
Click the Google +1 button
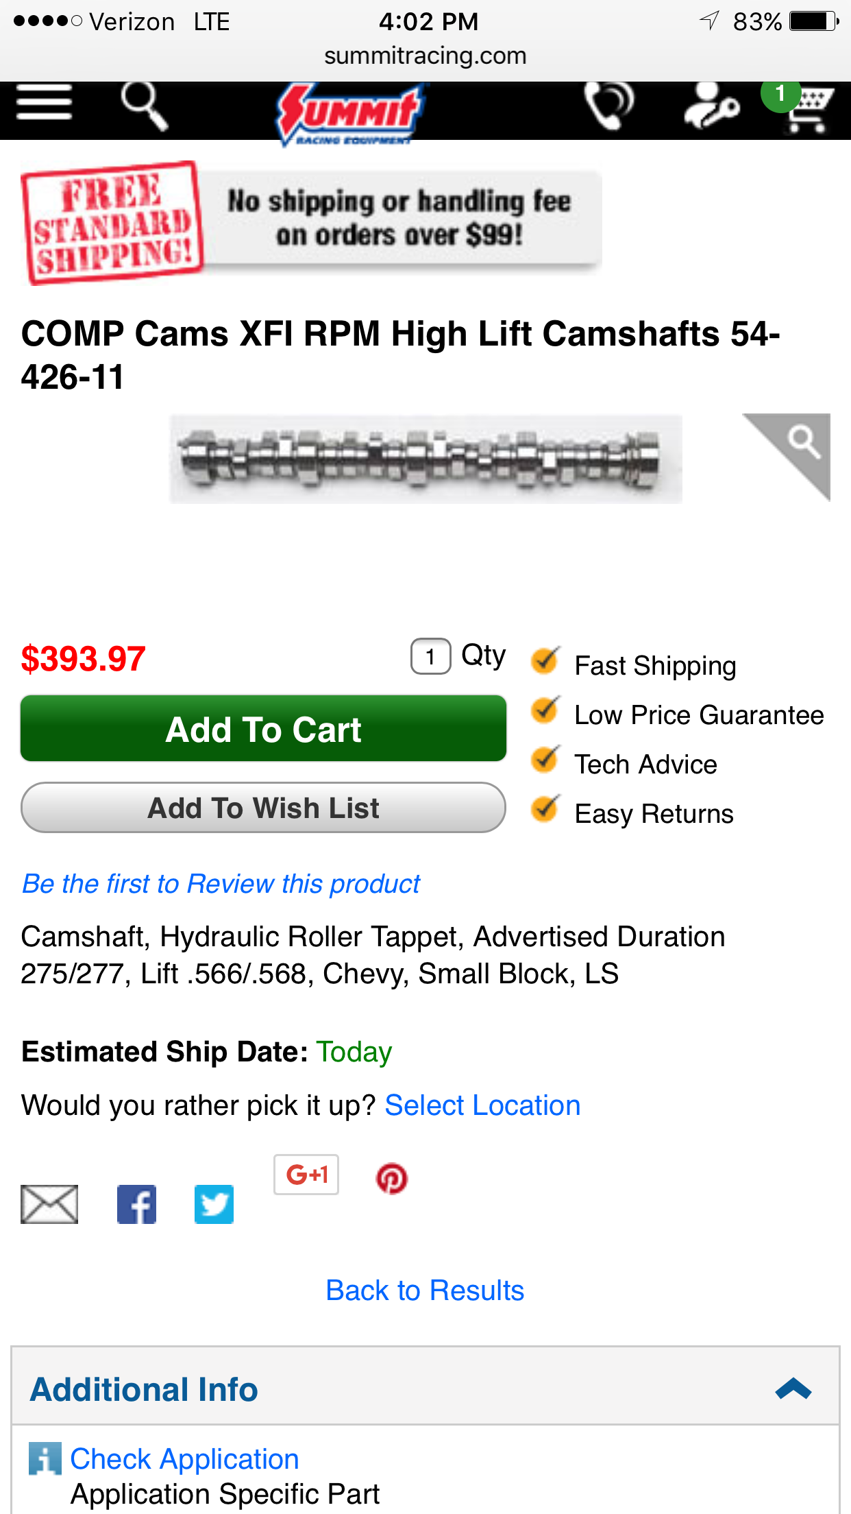point(306,1175)
